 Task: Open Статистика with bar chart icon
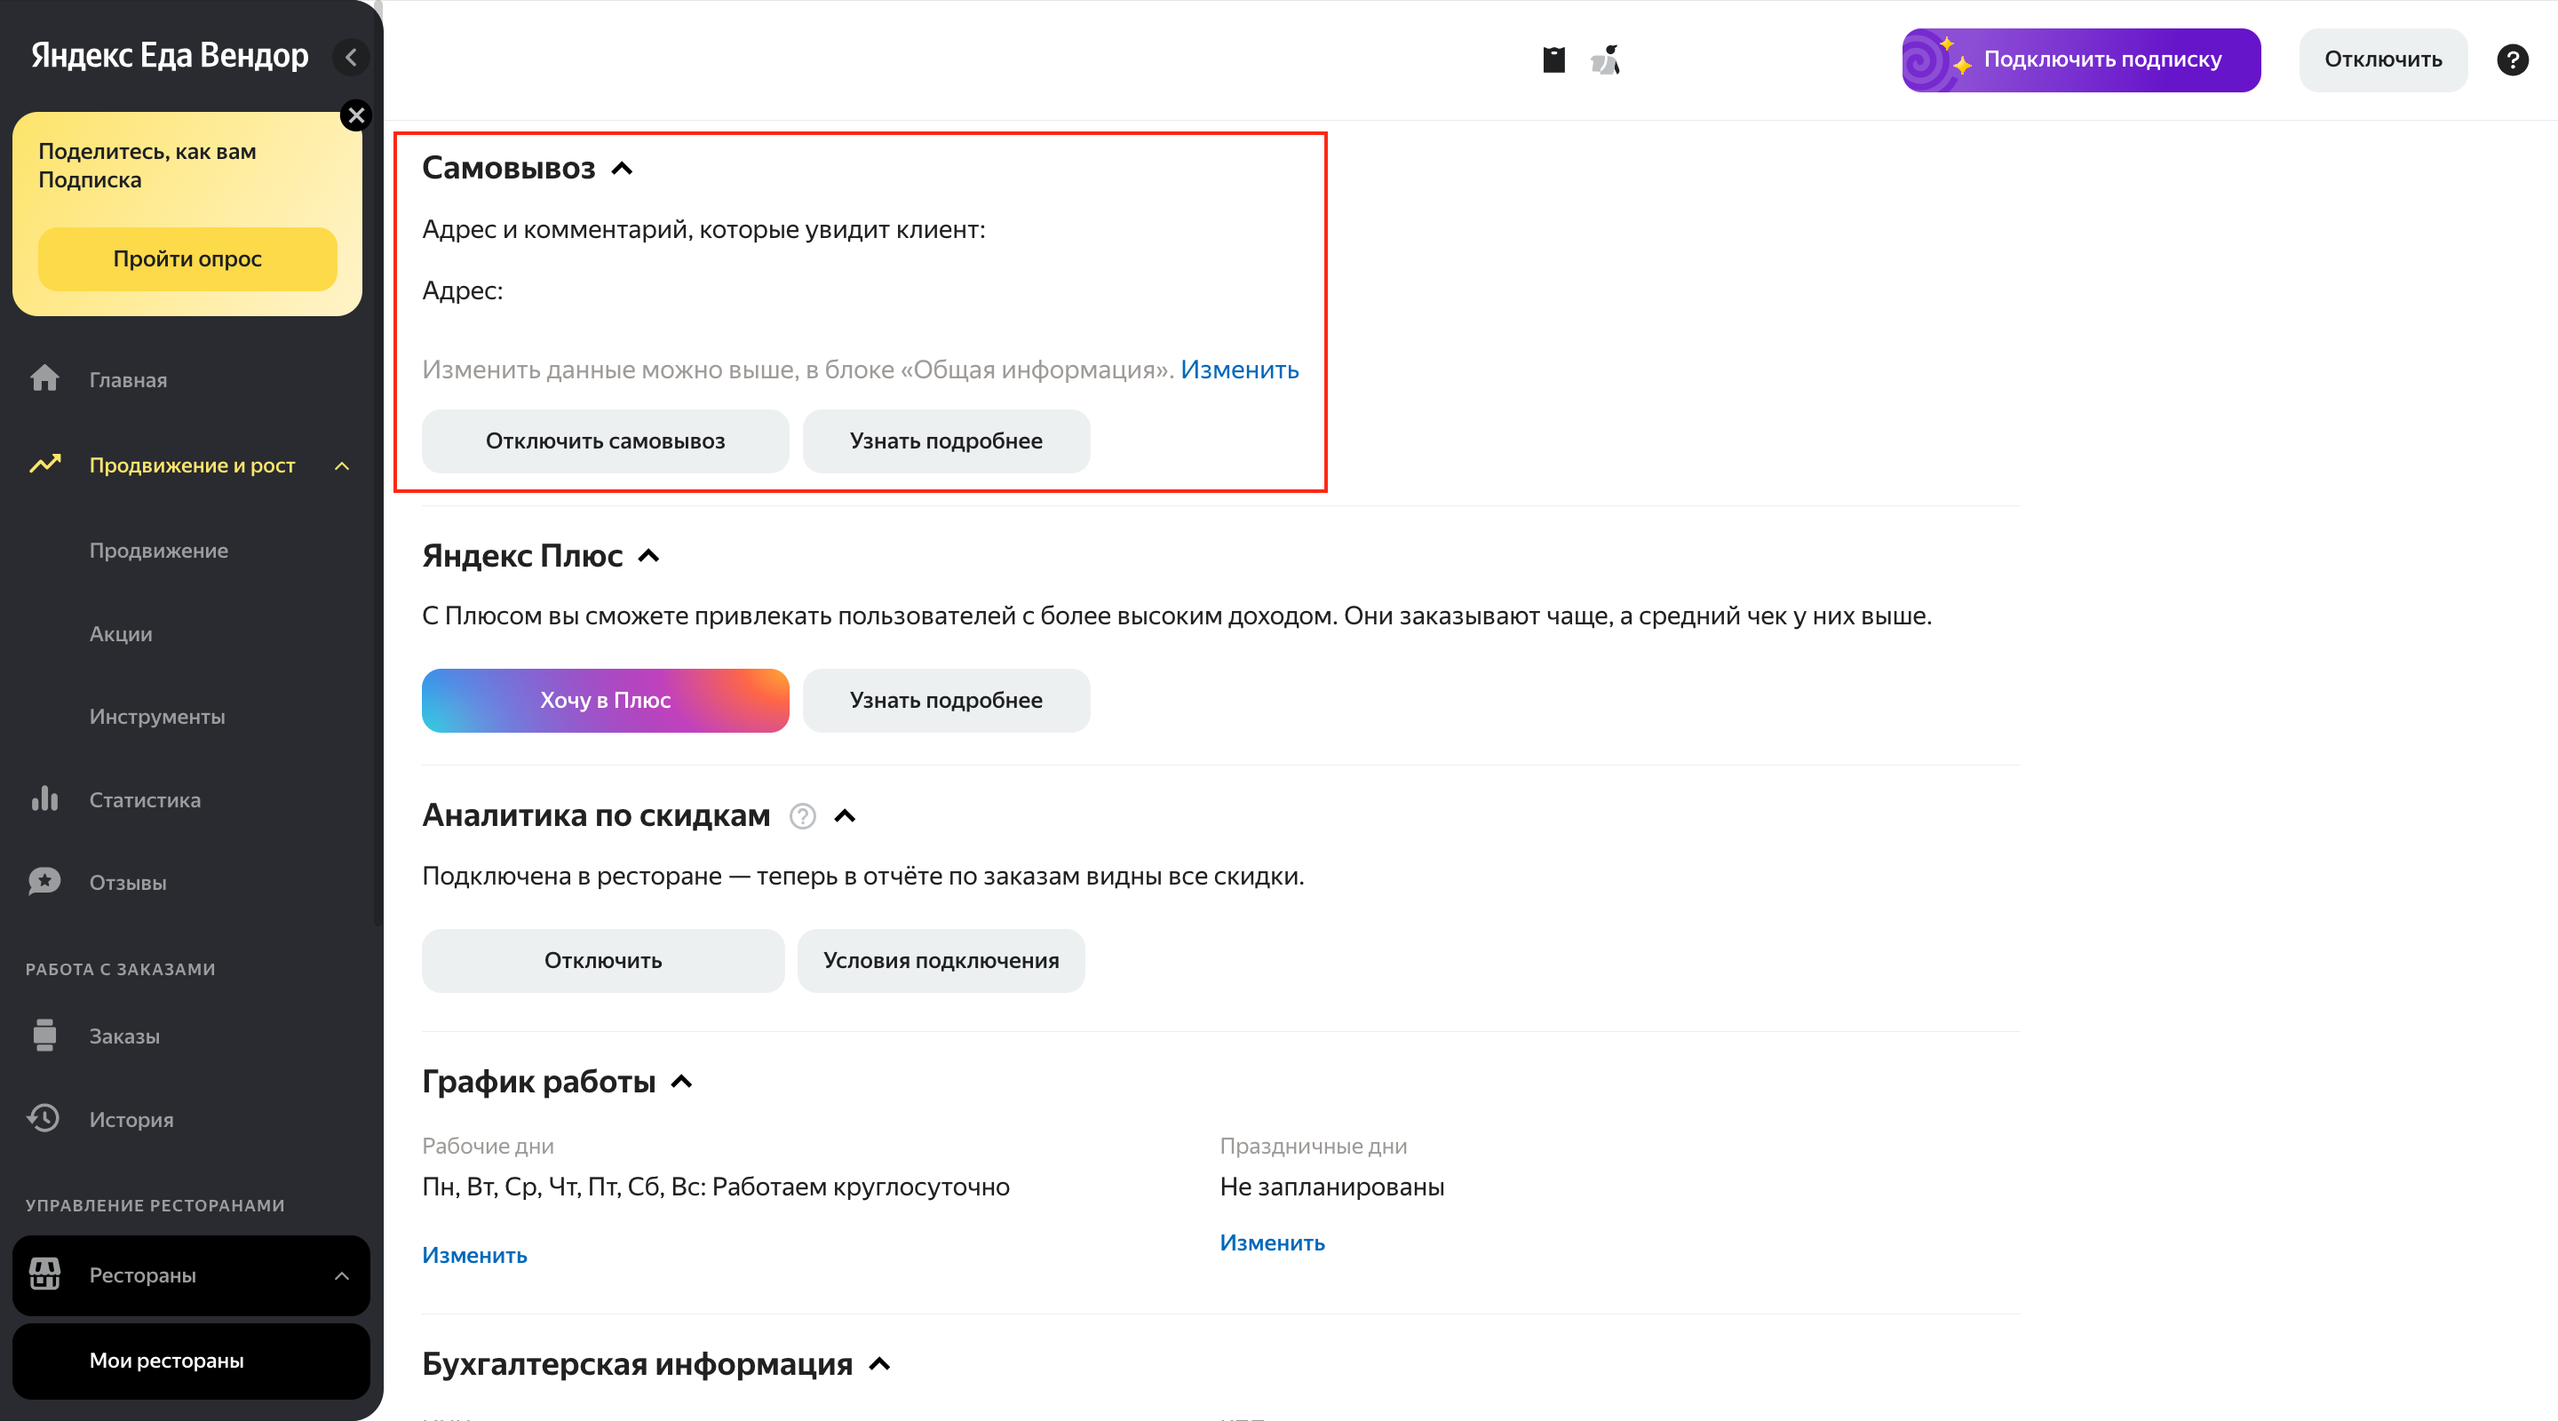pyautogui.click(x=44, y=798)
